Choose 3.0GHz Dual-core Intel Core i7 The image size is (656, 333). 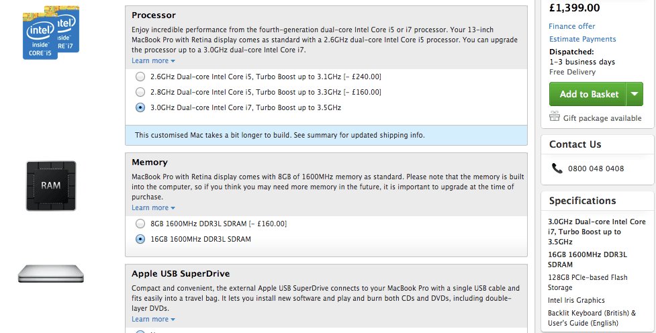(x=140, y=107)
